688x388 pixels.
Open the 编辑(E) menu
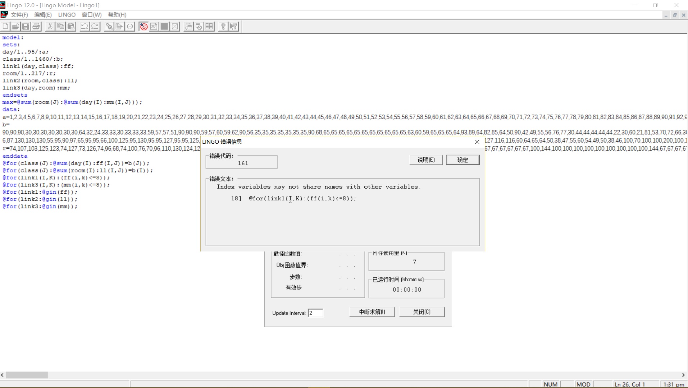pyautogui.click(x=43, y=15)
